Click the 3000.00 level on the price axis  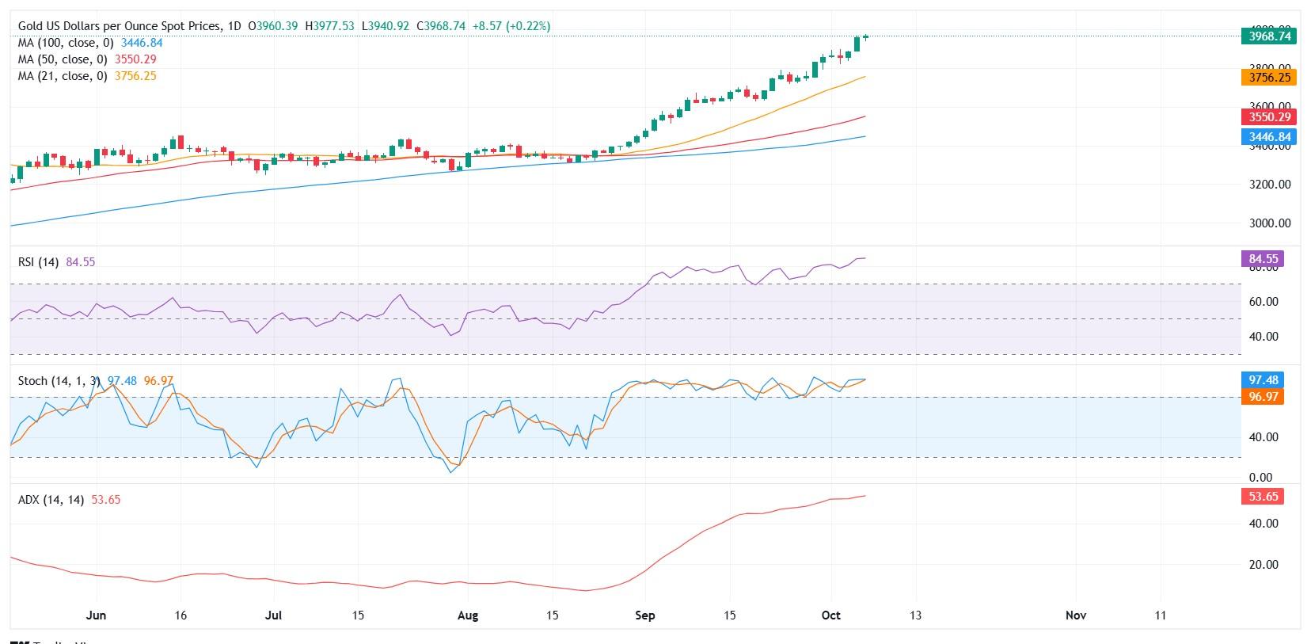click(x=1269, y=223)
